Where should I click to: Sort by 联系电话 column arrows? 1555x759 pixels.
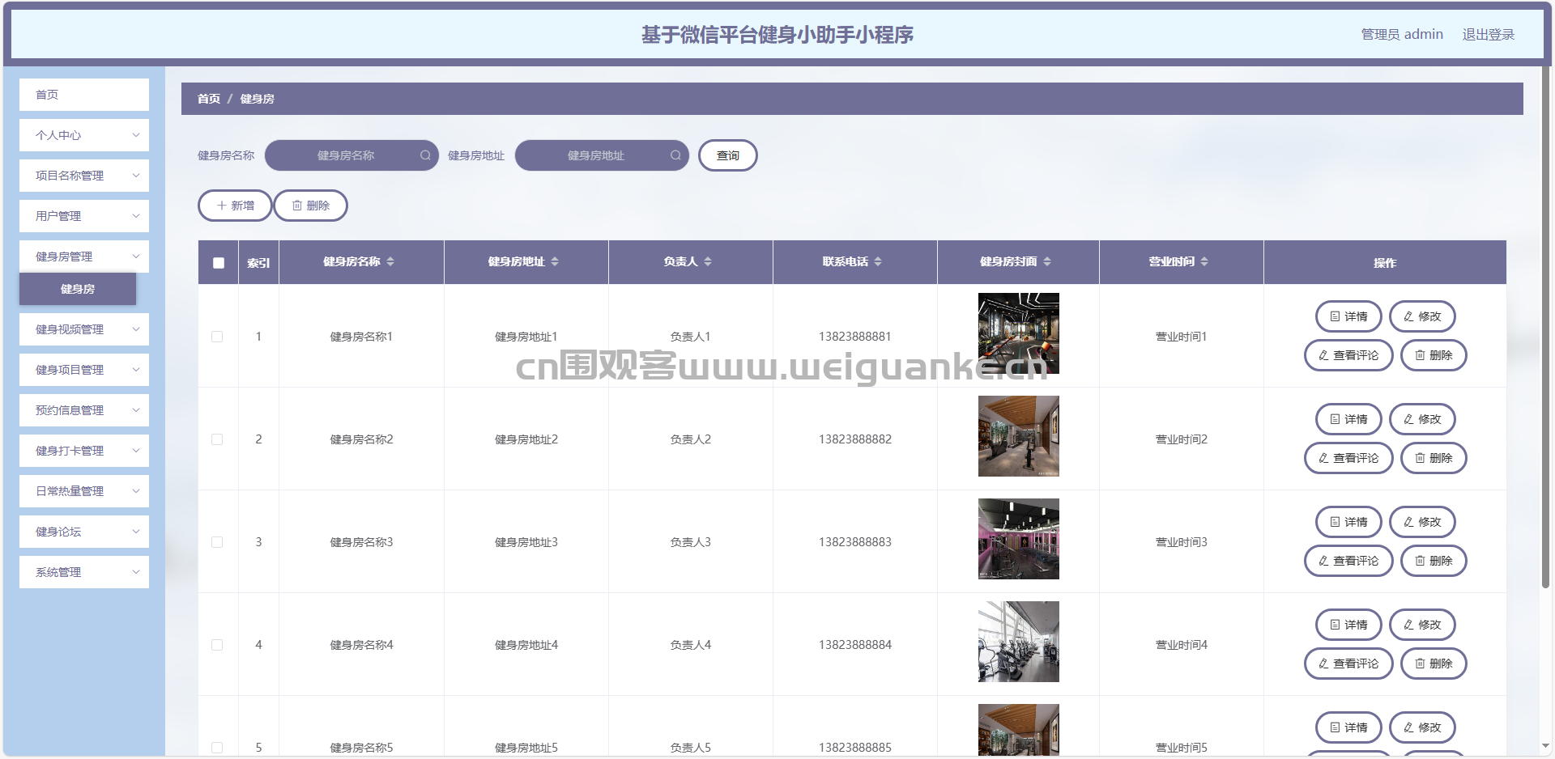[878, 261]
